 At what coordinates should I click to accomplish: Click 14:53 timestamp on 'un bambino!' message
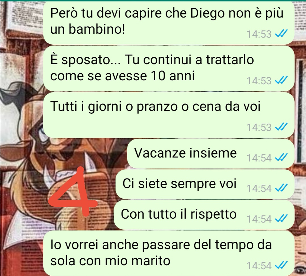pyautogui.click(x=259, y=34)
